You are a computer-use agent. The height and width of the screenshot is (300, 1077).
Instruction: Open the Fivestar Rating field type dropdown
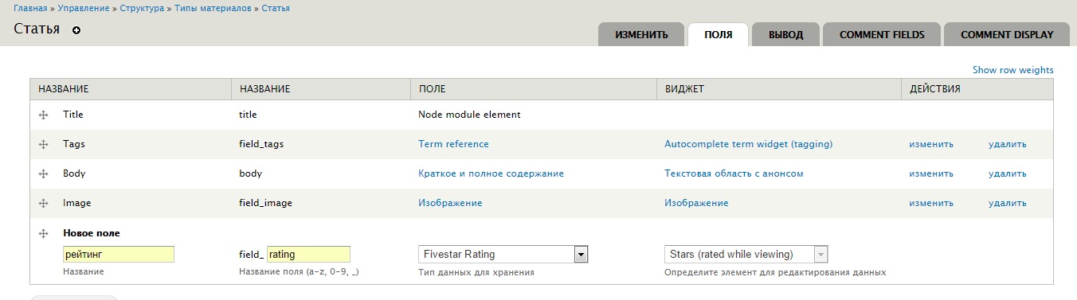click(x=503, y=255)
